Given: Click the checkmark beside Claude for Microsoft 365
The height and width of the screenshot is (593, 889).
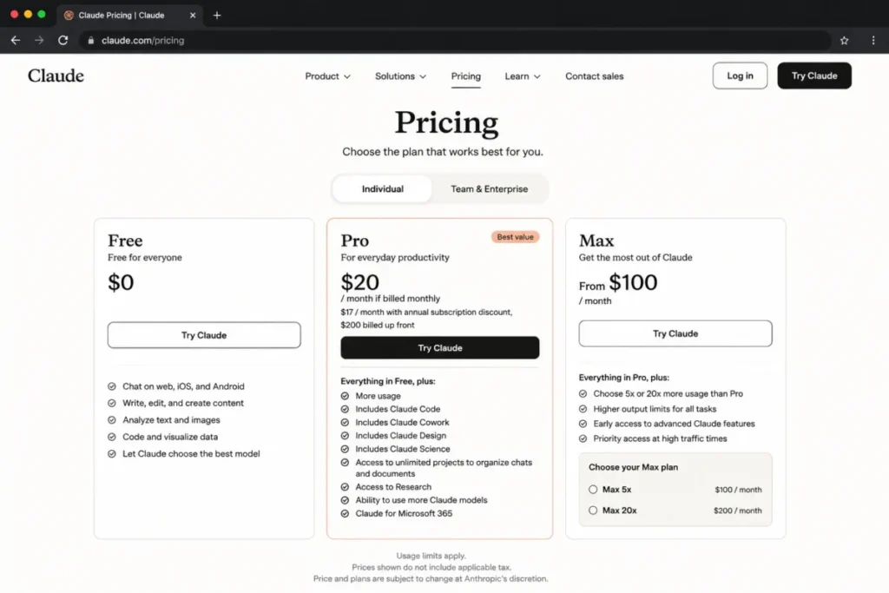Looking at the screenshot, I should coord(345,514).
